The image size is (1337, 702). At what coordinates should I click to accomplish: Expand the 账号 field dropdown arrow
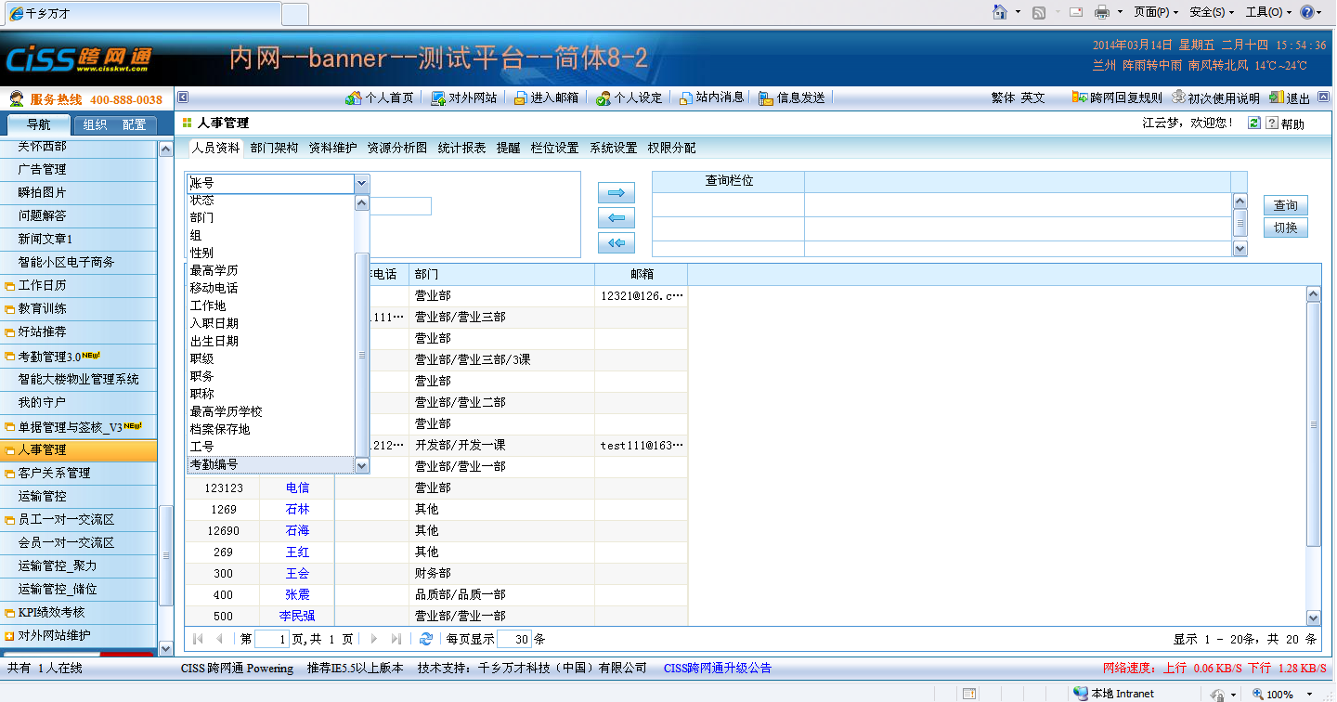[362, 184]
